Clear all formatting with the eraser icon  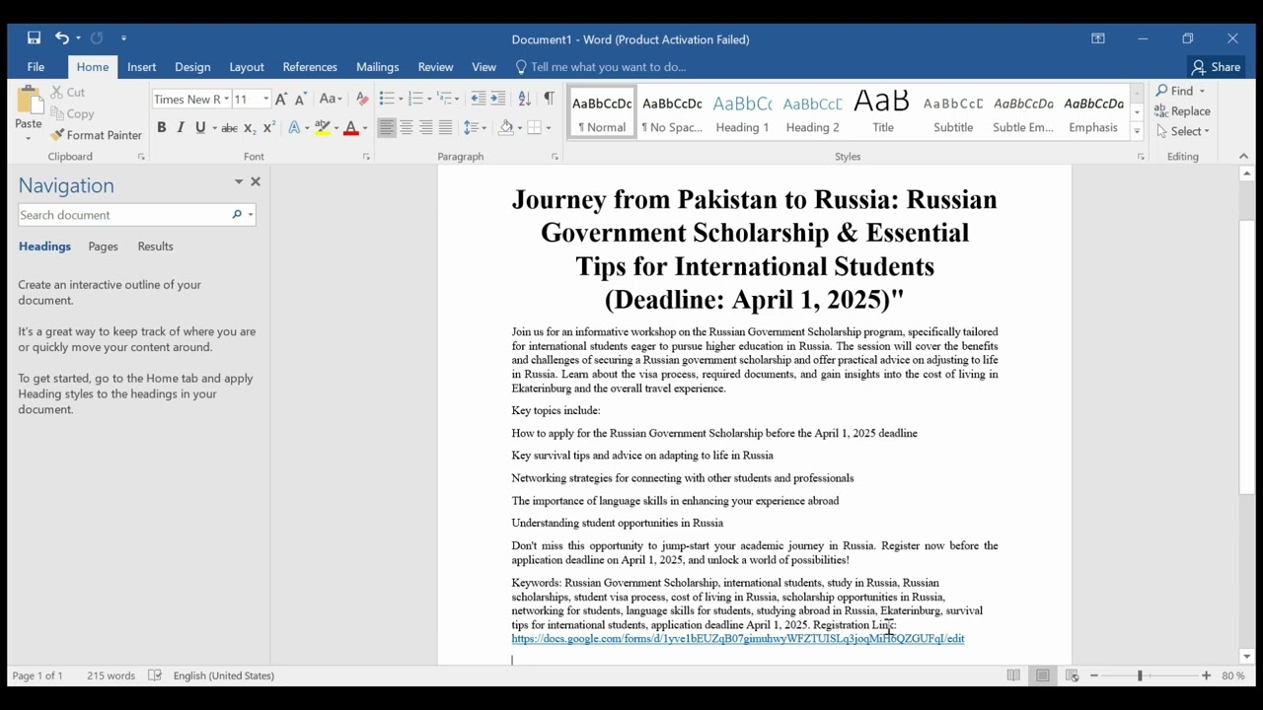click(x=362, y=99)
